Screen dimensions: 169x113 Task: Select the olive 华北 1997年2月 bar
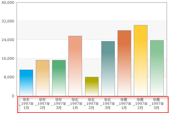click(92, 86)
